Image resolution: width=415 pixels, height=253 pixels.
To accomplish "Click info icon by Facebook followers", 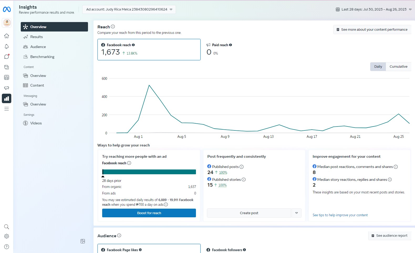I will tap(245, 250).
